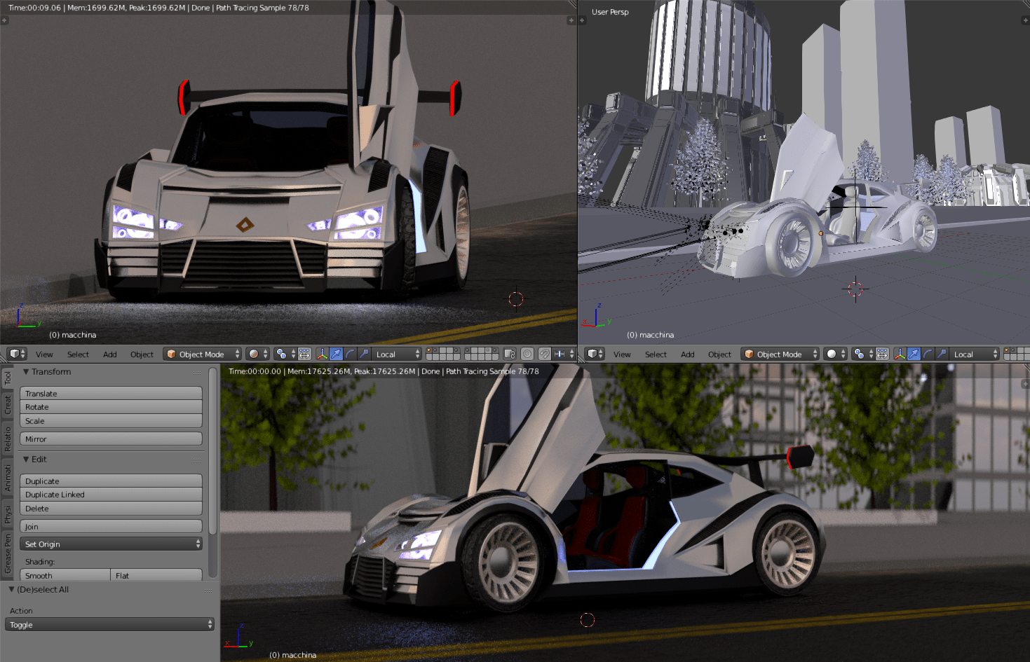Click the Scale button
The width and height of the screenshot is (1030, 662).
[111, 421]
